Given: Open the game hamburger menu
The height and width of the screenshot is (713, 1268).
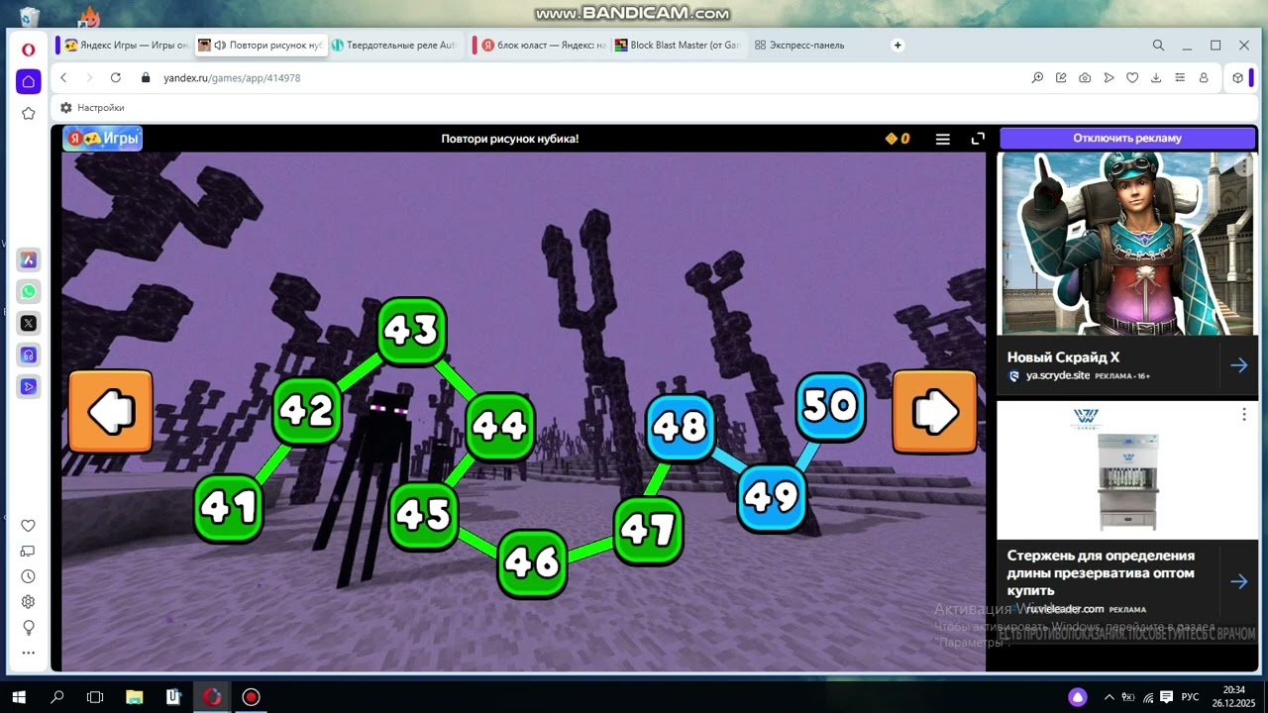Looking at the screenshot, I should [x=943, y=139].
